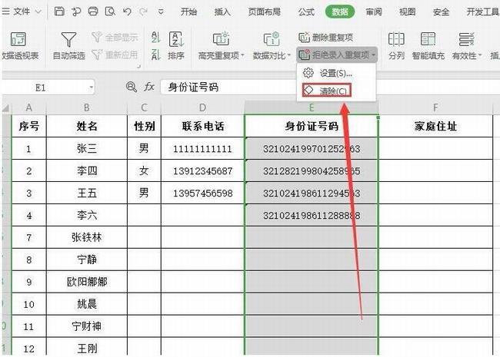The width and height of the screenshot is (500, 357).
Task: Switch to the 开始 tab
Action: pyautogui.click(x=188, y=12)
